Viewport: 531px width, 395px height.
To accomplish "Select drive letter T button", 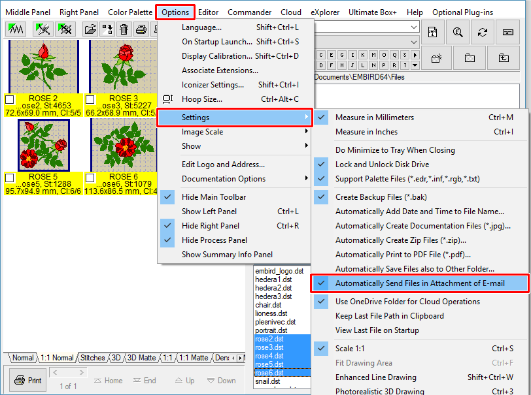I will [x=405, y=65].
